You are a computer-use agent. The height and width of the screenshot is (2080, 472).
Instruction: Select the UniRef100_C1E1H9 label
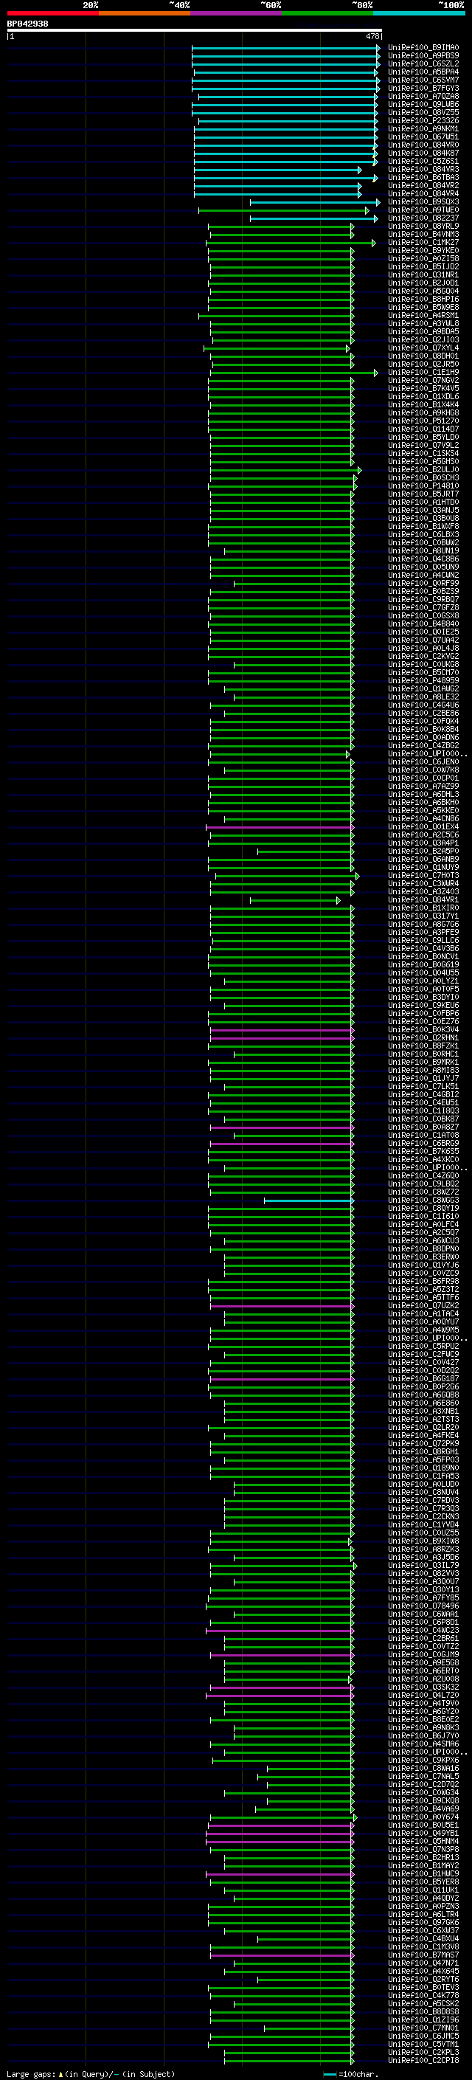(x=423, y=372)
